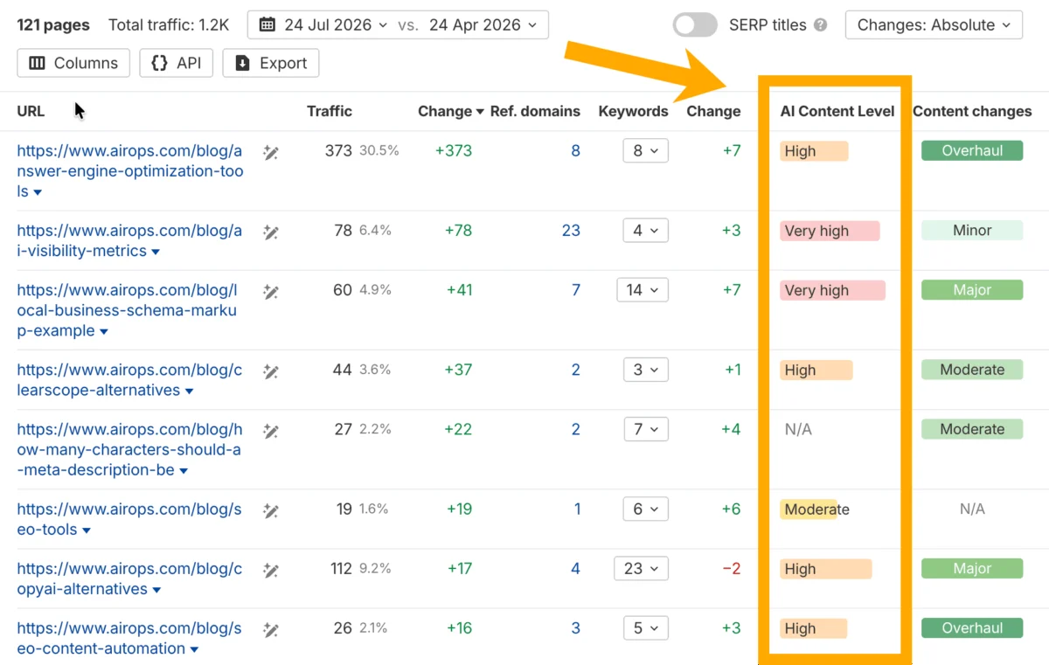1049x665 pixels.
Task: Click the SERP titles help question-mark icon
Action: 820,24
